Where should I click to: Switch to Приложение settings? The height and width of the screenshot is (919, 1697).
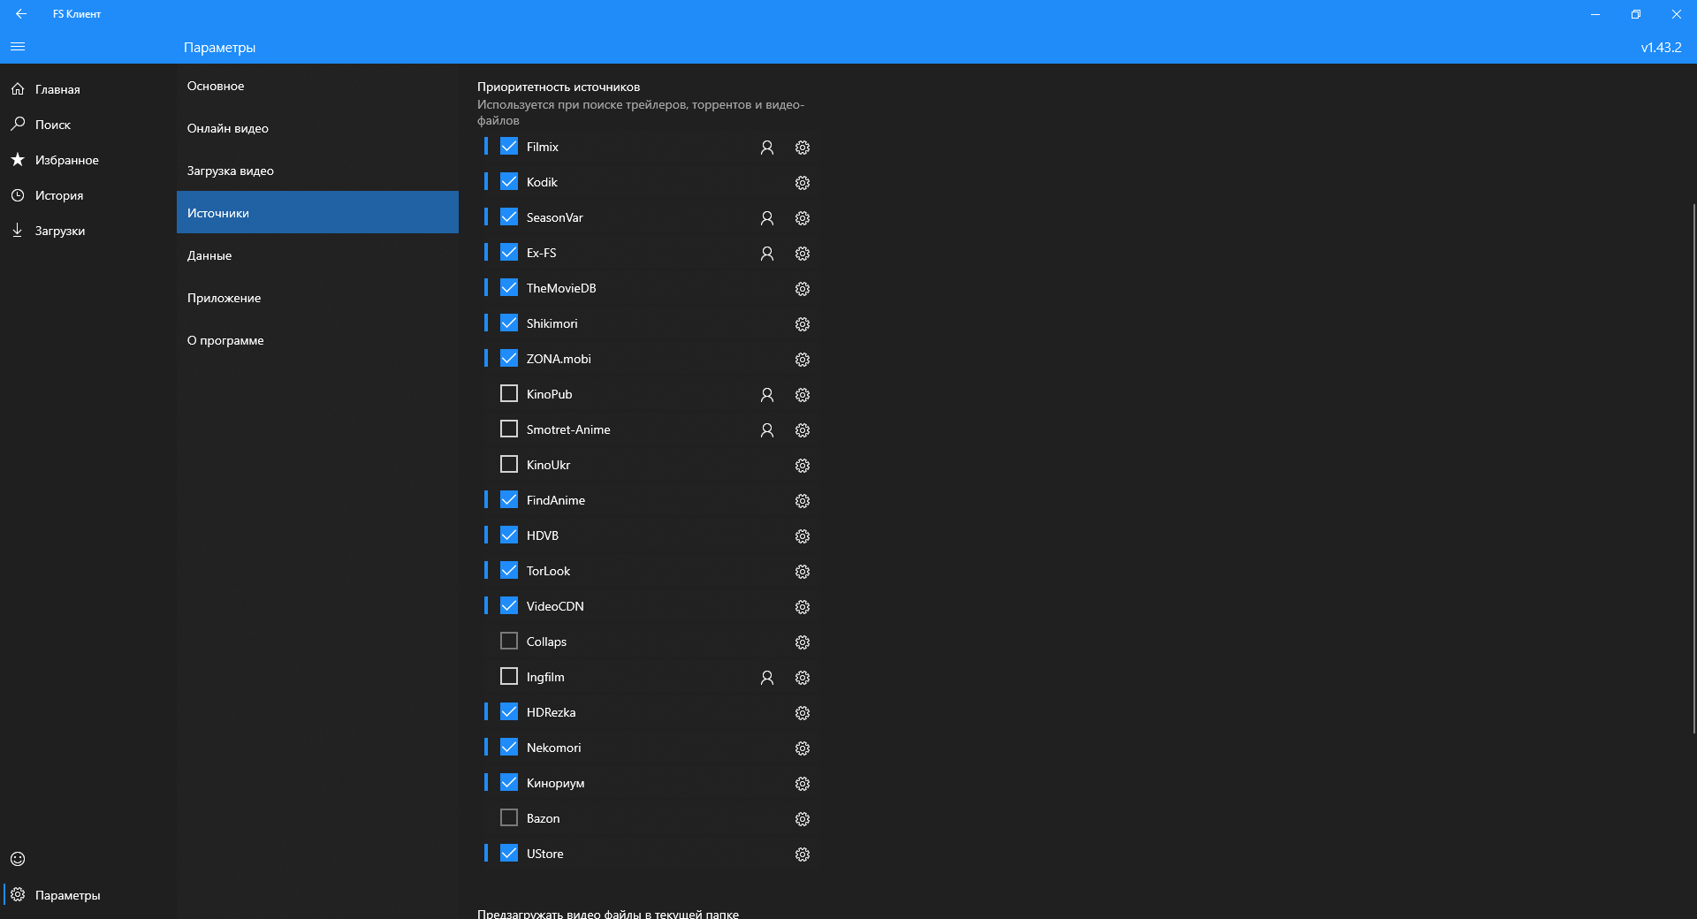tap(317, 298)
